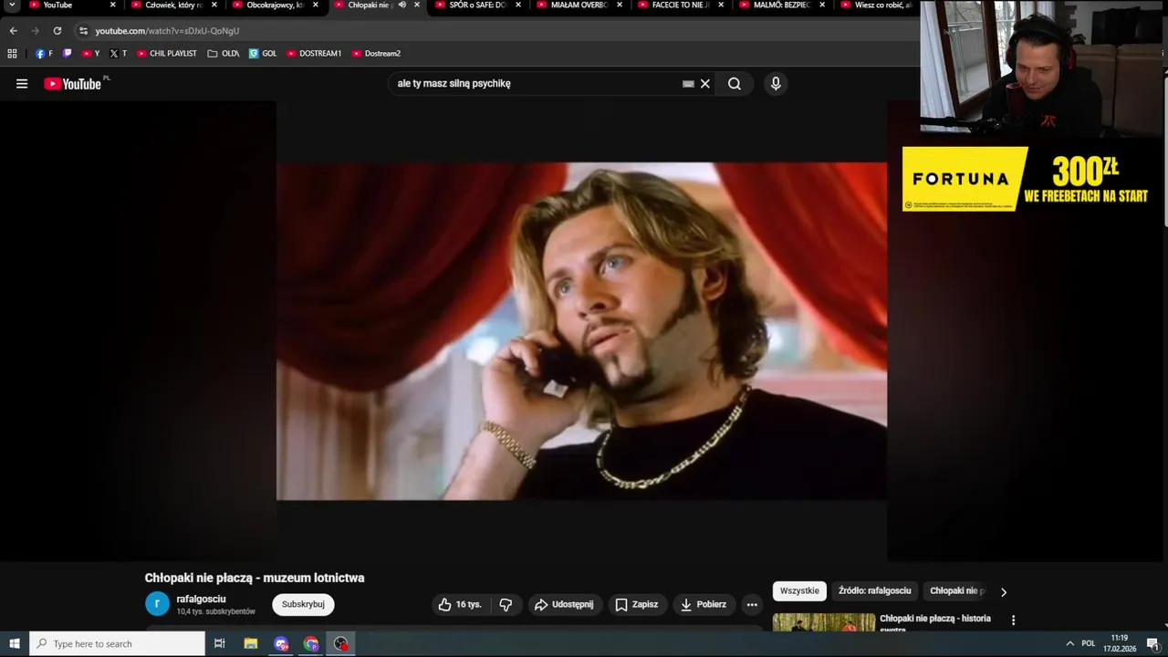Select the Źródło: rafalgosciu chip
This screenshot has width=1168, height=657.
click(x=874, y=591)
